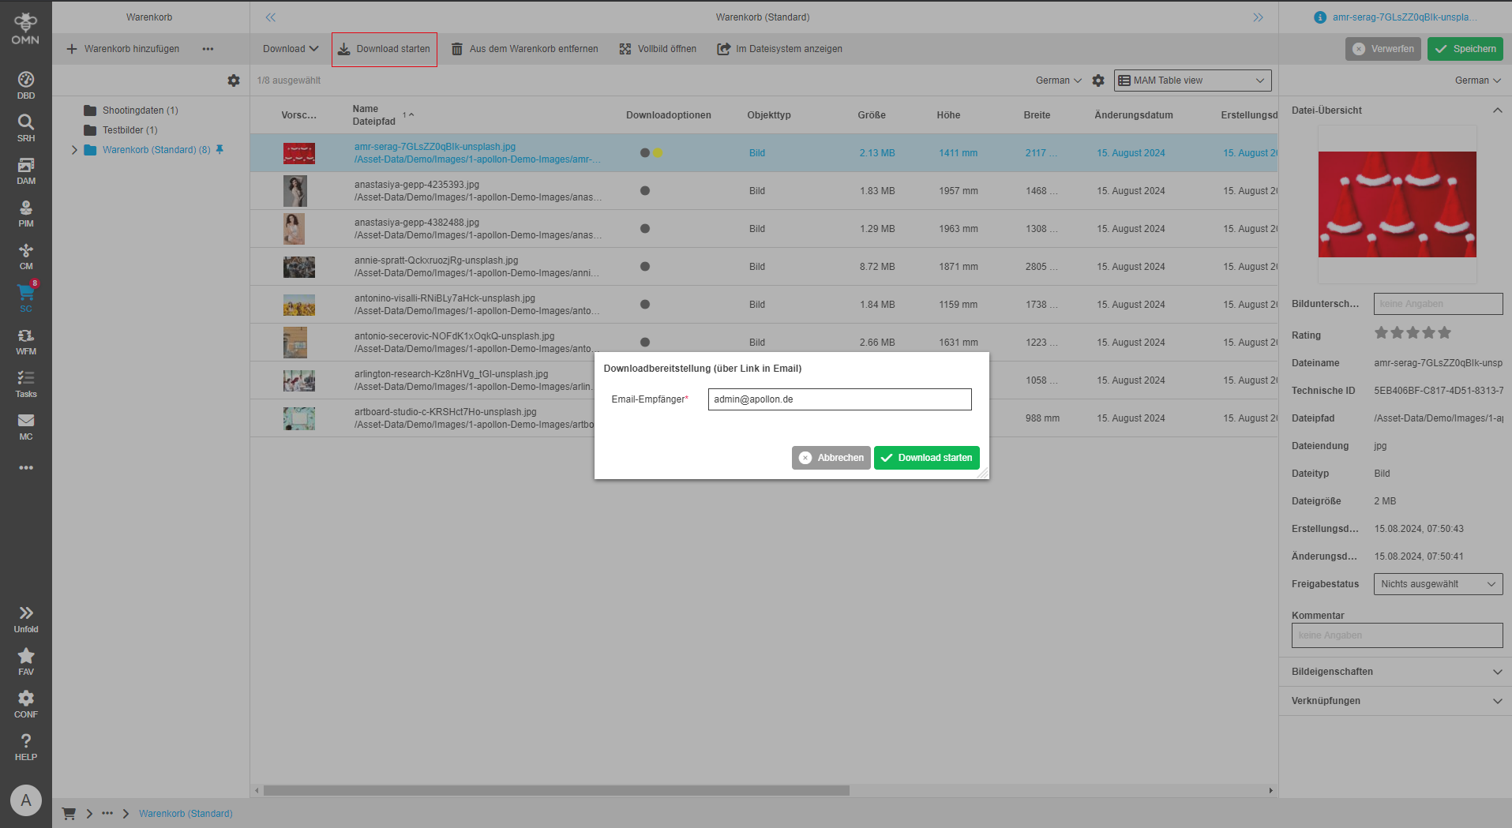The width and height of the screenshot is (1512, 828).
Task: Open the Download menu
Action: [x=290, y=49]
